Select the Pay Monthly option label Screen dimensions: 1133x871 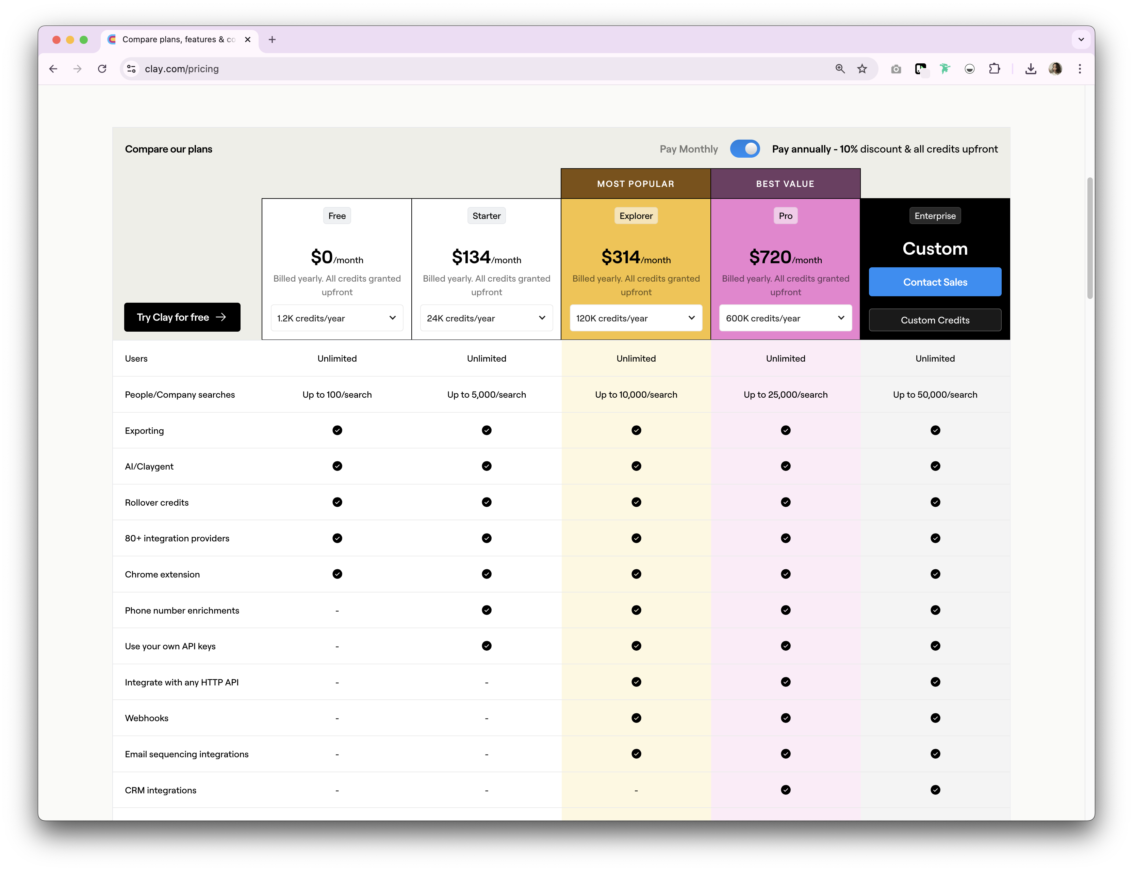(689, 149)
